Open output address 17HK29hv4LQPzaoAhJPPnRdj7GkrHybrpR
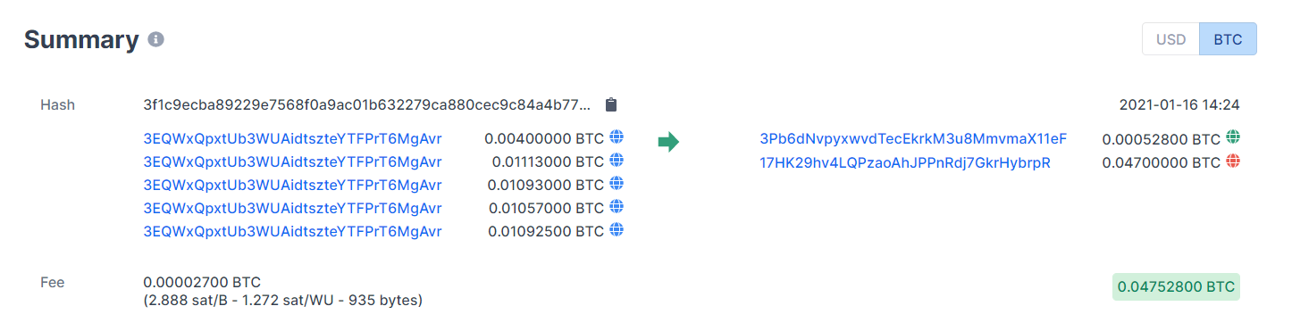Screen dimensions: 1292x331 point(904,162)
